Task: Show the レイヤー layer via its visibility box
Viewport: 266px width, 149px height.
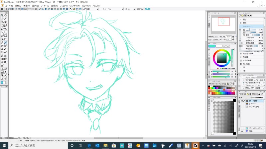Action: (x=242, y=104)
